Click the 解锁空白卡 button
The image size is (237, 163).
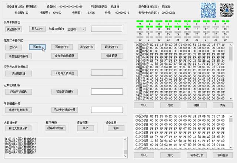point(111,47)
